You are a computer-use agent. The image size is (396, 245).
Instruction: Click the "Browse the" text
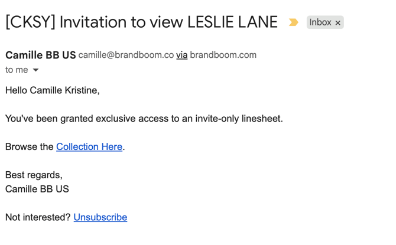point(30,146)
